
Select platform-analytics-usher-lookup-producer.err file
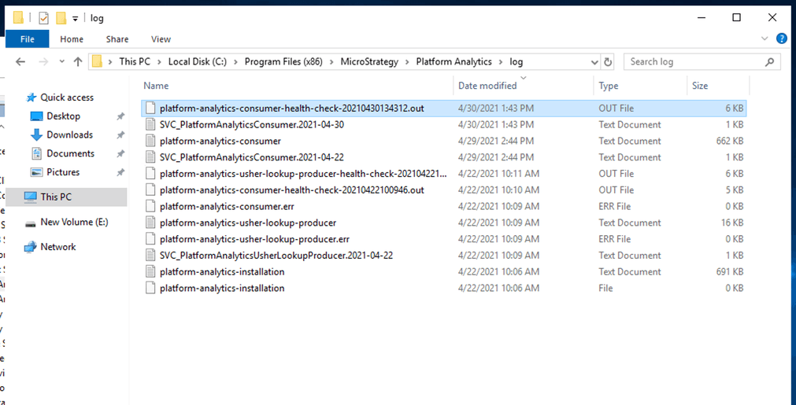click(444, 239)
